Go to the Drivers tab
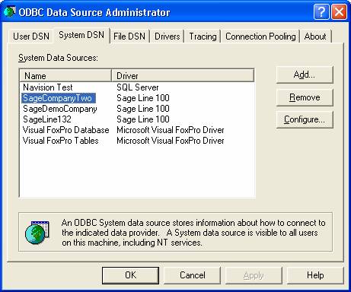 [168, 36]
